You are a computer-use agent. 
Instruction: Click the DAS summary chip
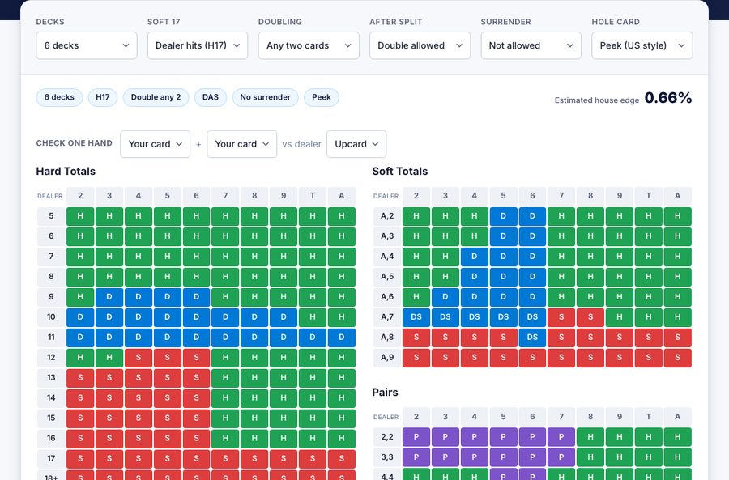tap(211, 98)
